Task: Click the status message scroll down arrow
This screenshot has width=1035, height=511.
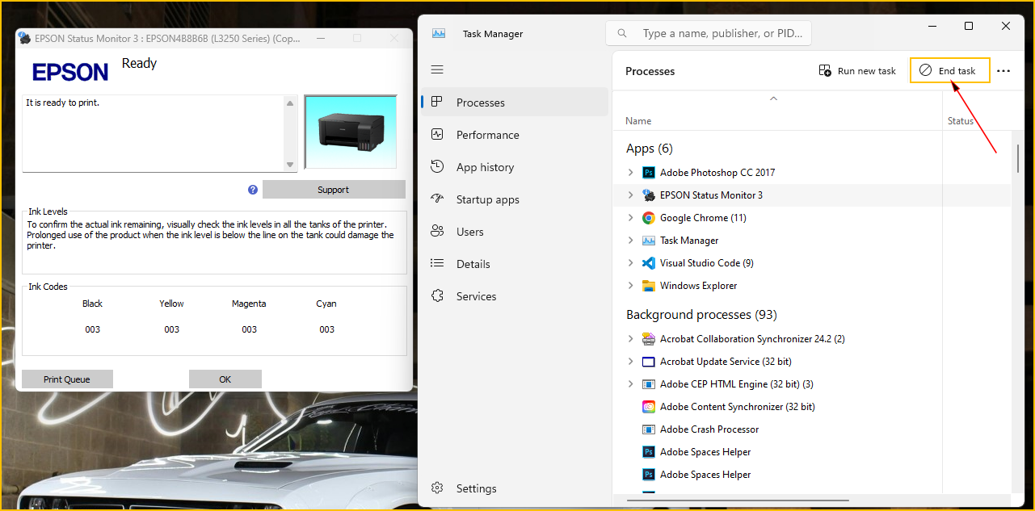Action: (290, 165)
